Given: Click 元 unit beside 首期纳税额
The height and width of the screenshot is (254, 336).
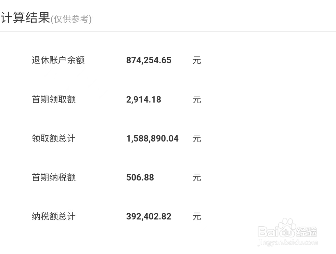Looking at the screenshot, I should [197, 177].
